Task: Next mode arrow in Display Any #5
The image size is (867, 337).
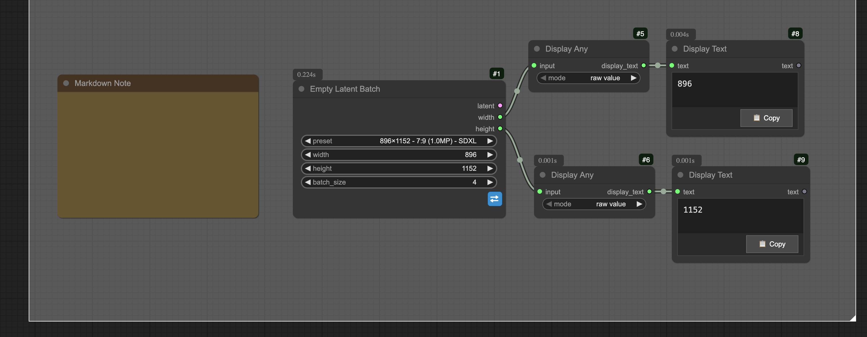Action: [633, 78]
